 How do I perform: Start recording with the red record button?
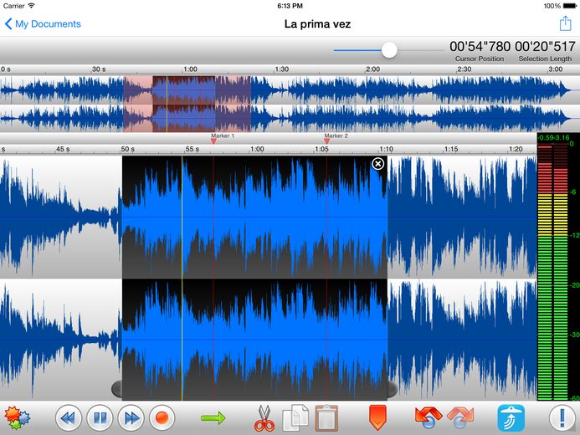(x=162, y=418)
